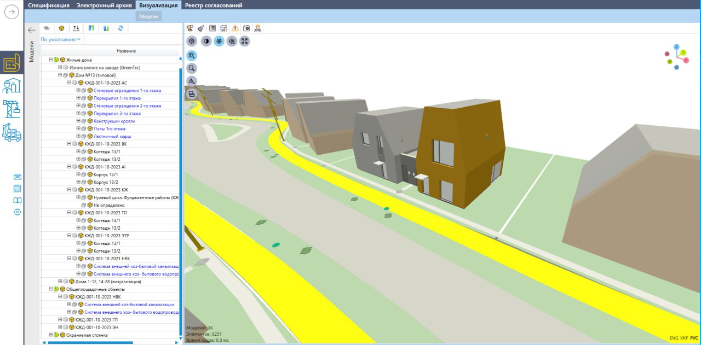Toggle visibility cube of Лестничный марш
This screenshot has height=345, width=701.
point(89,136)
